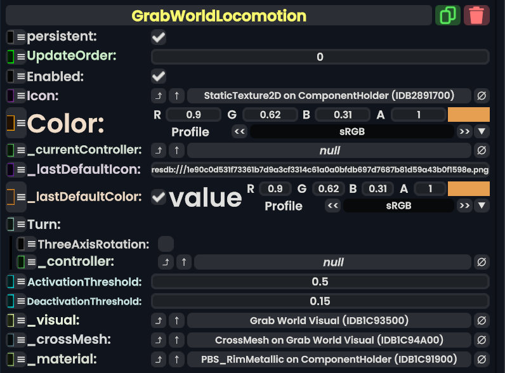The width and height of the screenshot is (505, 373).
Task: Click the UpdateOrder value field
Action: point(320,57)
